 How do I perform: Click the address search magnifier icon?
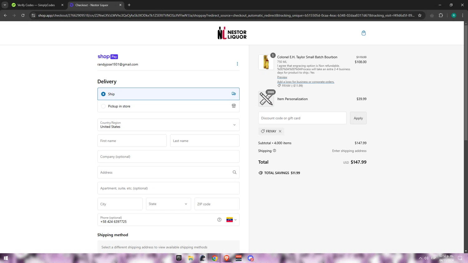point(234,172)
